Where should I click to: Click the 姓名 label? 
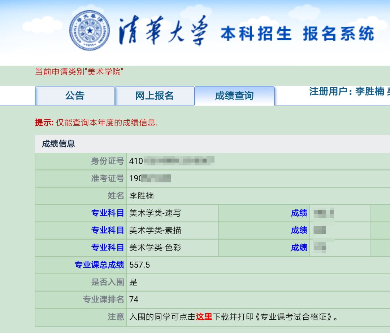(116, 196)
